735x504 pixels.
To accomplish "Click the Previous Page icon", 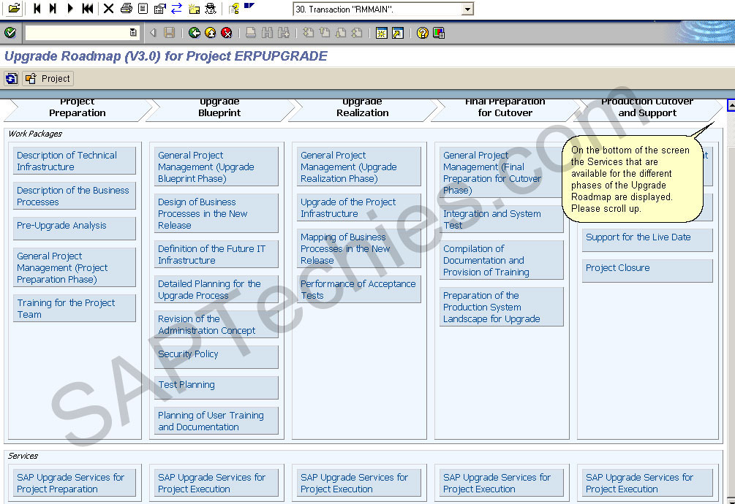I will 325,33.
